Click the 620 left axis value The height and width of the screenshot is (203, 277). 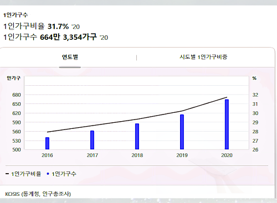(x=17, y=113)
